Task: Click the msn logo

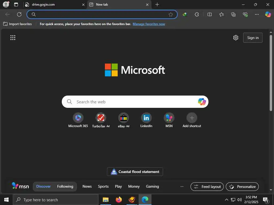Action: 20,186
